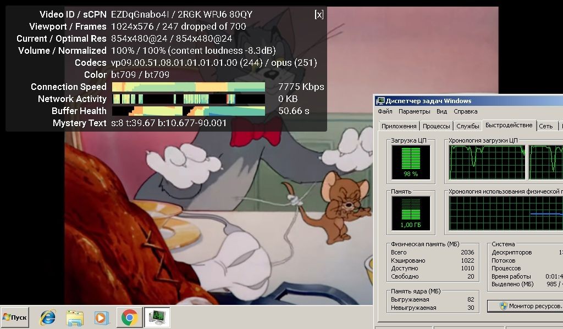Click the '0 KB' network activity value
563x329 pixels.
(x=288, y=99)
